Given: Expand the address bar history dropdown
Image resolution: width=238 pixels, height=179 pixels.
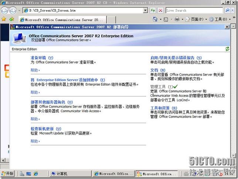Looking at the screenshot, I should (145, 10).
